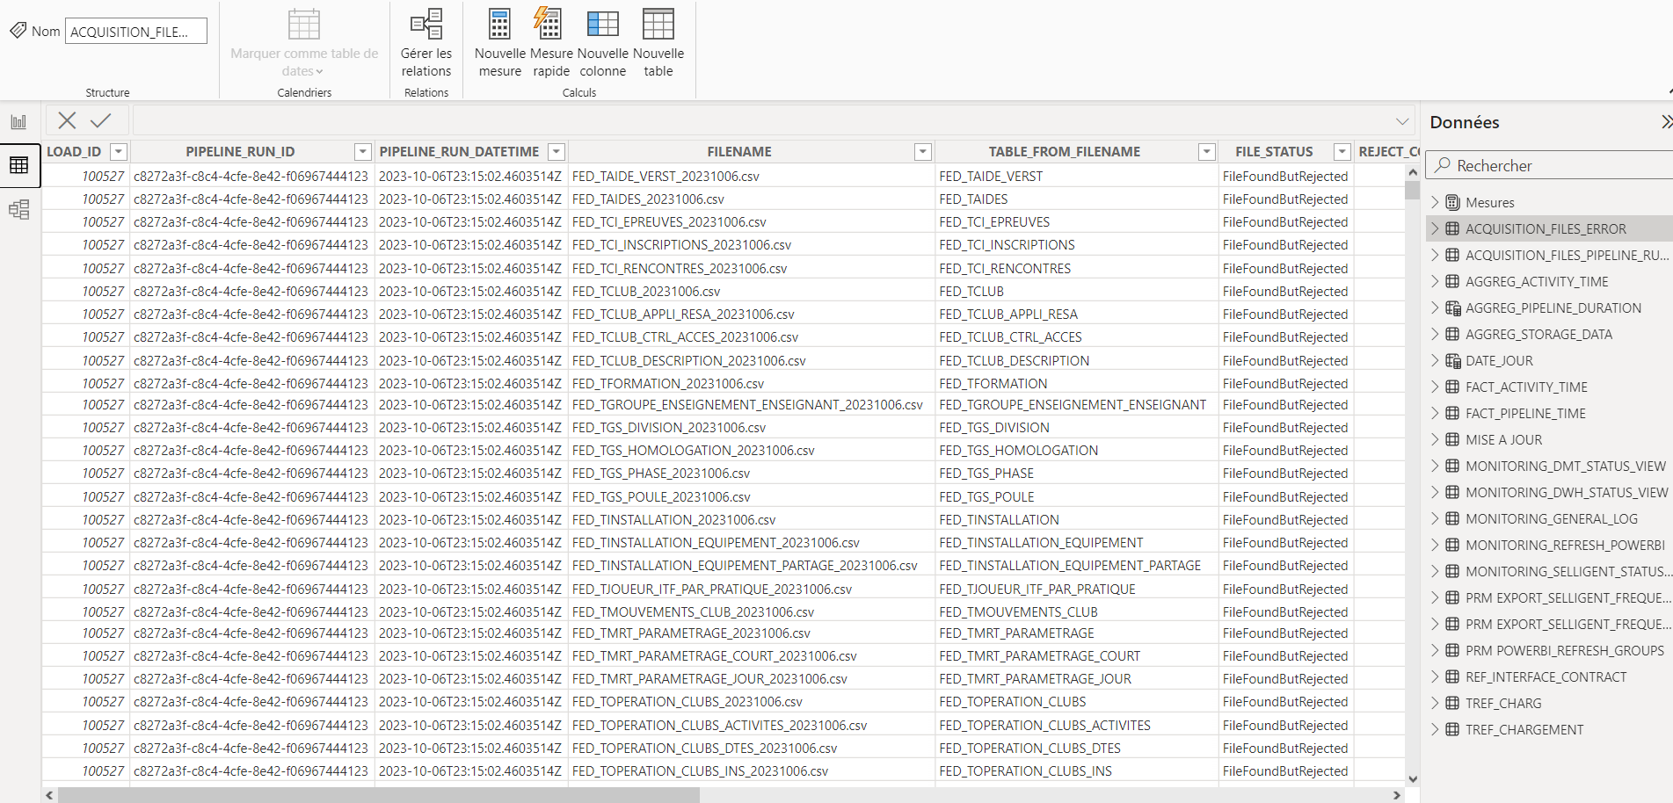Select the TREF_CHARGEMENT table

[x=1524, y=729]
